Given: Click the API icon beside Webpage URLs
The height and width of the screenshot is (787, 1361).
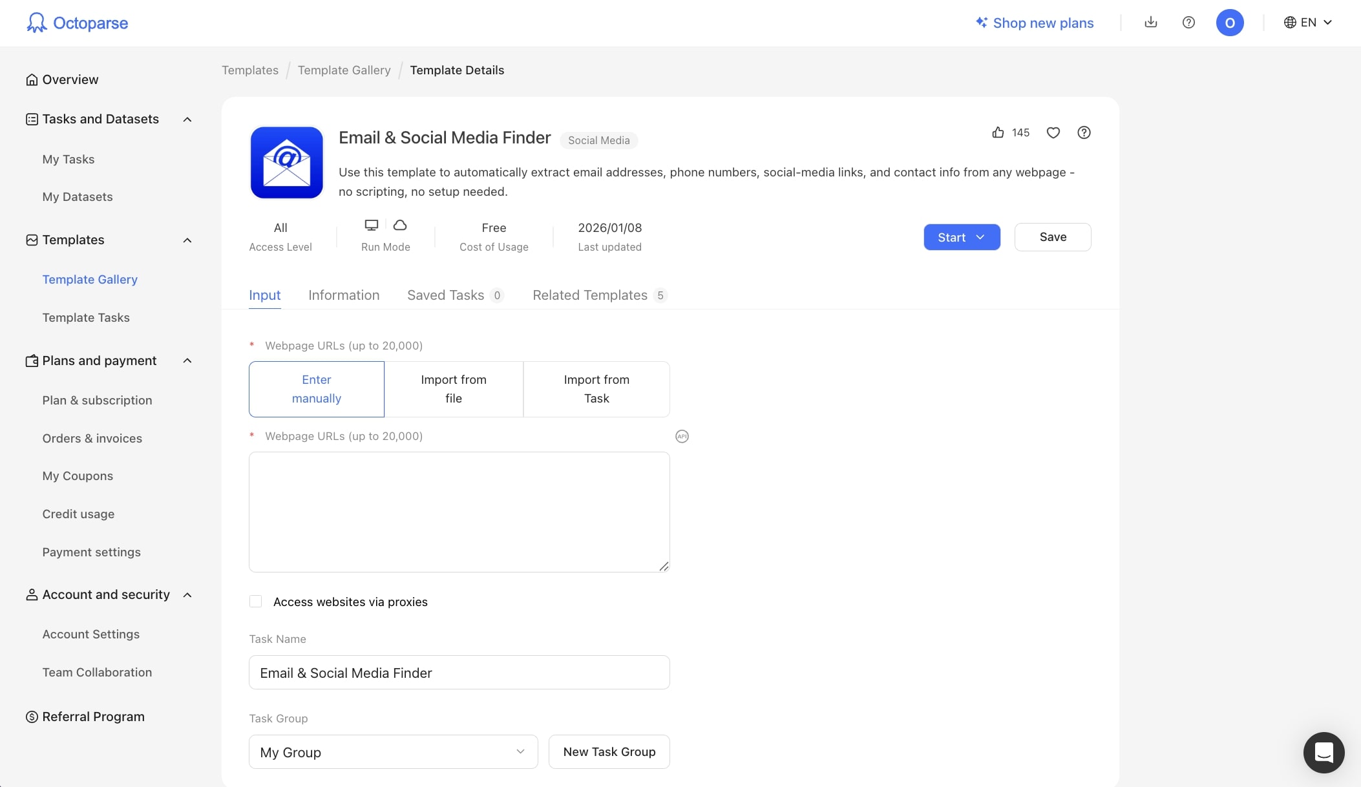Looking at the screenshot, I should [682, 436].
